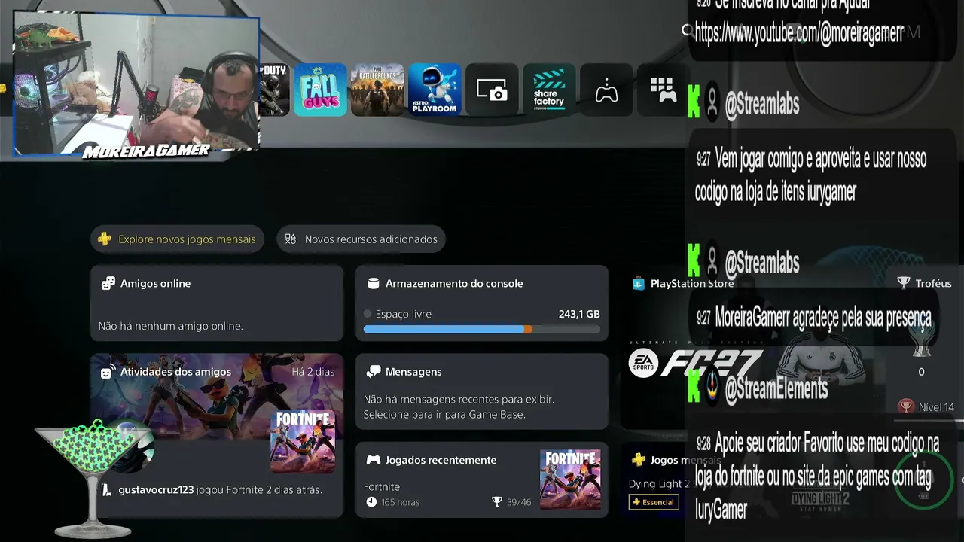Click the 243,1 GB free space value
The width and height of the screenshot is (964, 542).
click(579, 314)
